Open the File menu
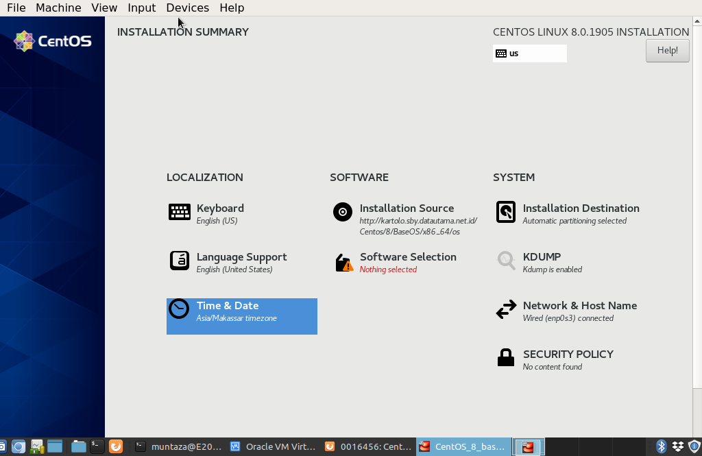Viewport: 702px width, 456px height. 16,8
